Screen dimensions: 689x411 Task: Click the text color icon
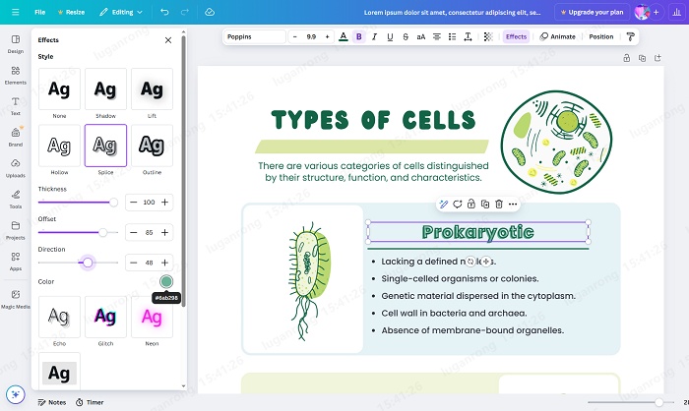click(x=343, y=36)
